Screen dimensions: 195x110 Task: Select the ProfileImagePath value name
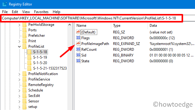[95, 44]
